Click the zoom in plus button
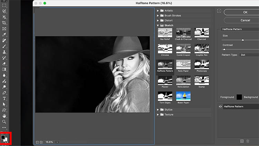The width and height of the screenshot is (259, 146). (x=41, y=142)
